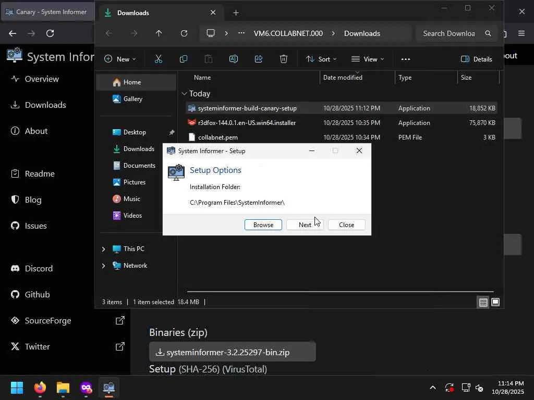This screenshot has height=400, width=534.
Task: Open new Explorer tab with plus icon
Action: (236, 13)
